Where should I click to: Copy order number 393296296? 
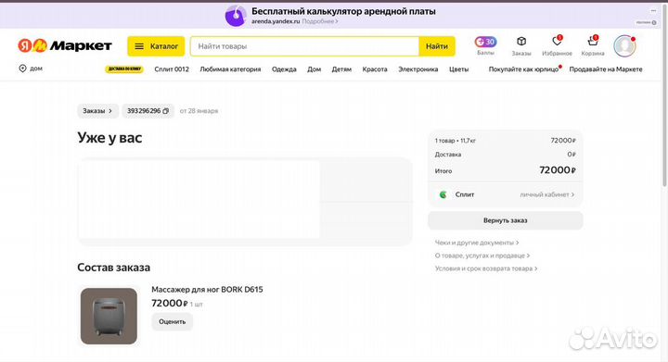tap(166, 111)
